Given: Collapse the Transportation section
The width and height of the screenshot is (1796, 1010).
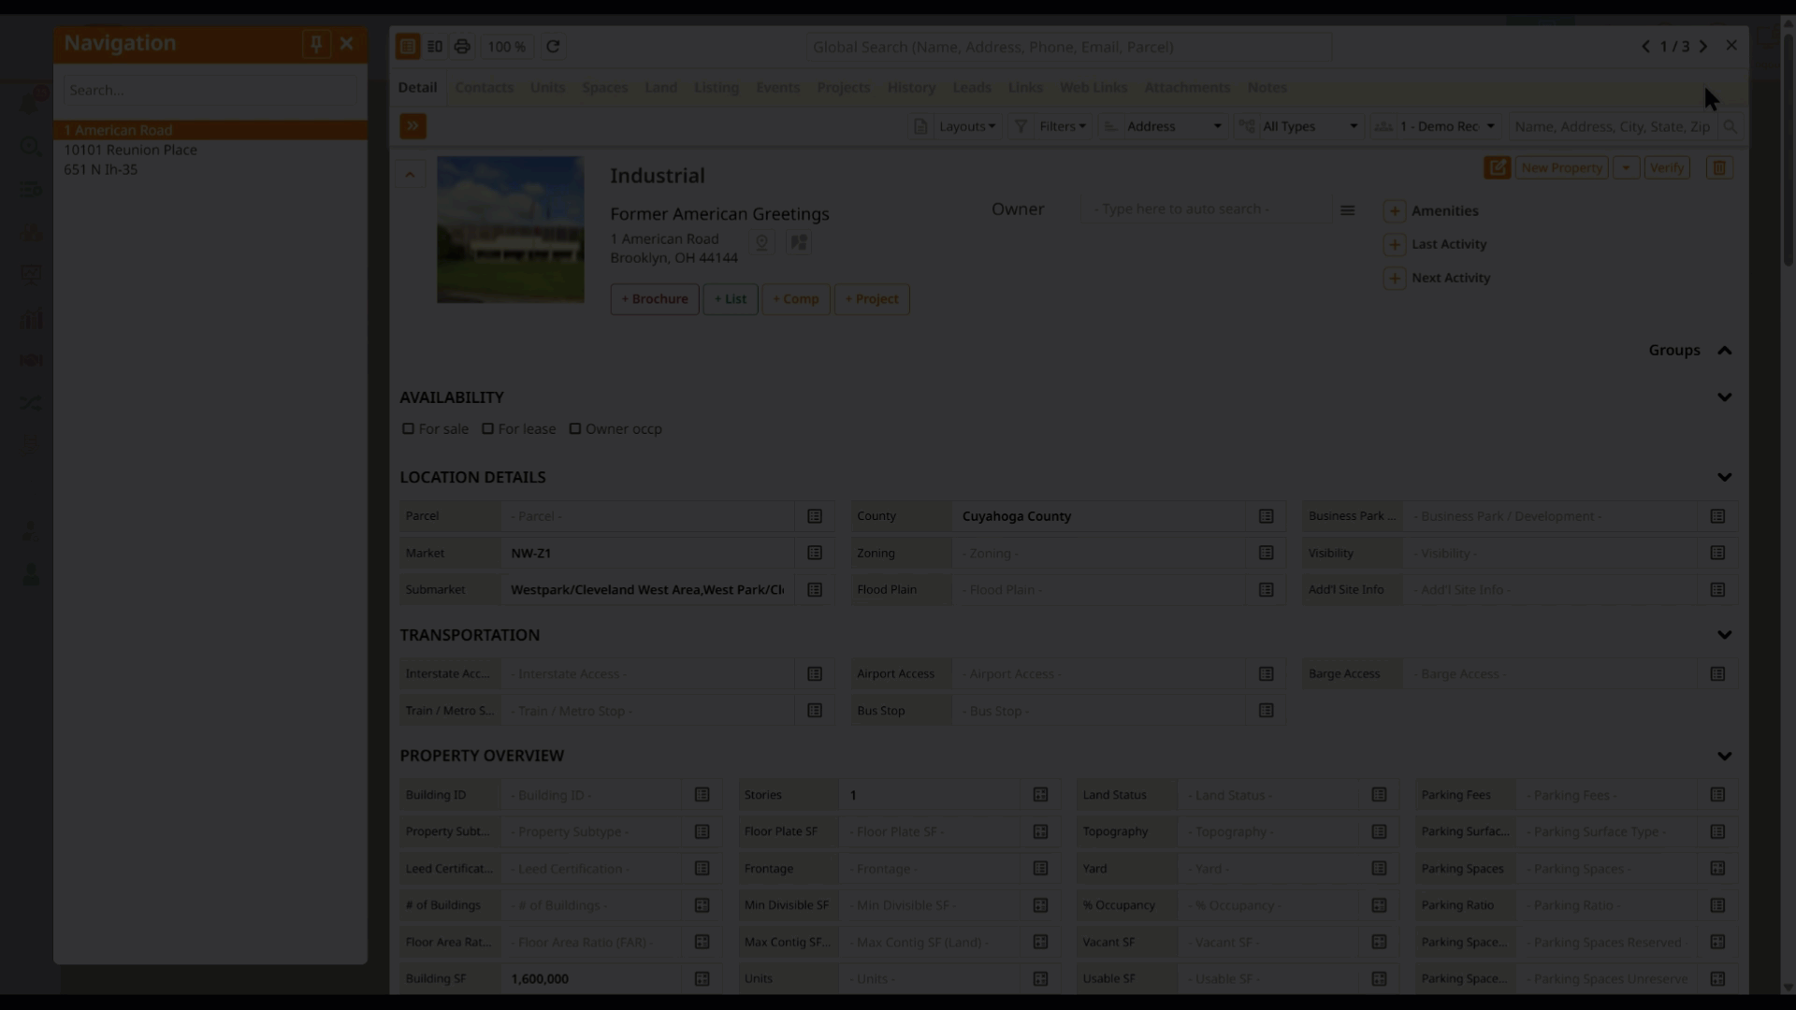Looking at the screenshot, I should point(1725,635).
